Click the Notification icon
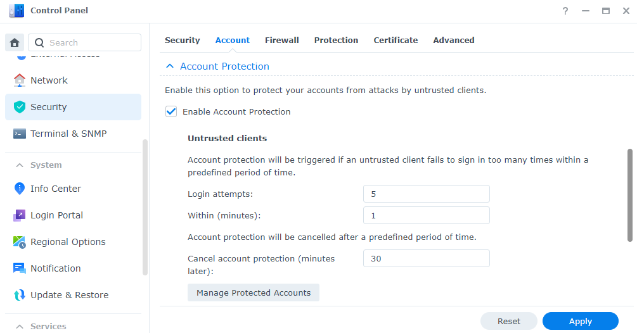Viewport: 637px width, 333px height. 19,268
